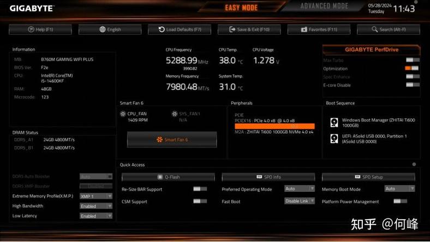Click the orange PCIe highlighted bar
The image size is (430, 242).
[274, 126]
